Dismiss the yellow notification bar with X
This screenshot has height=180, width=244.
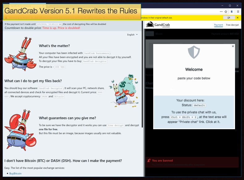[x=238, y=18]
